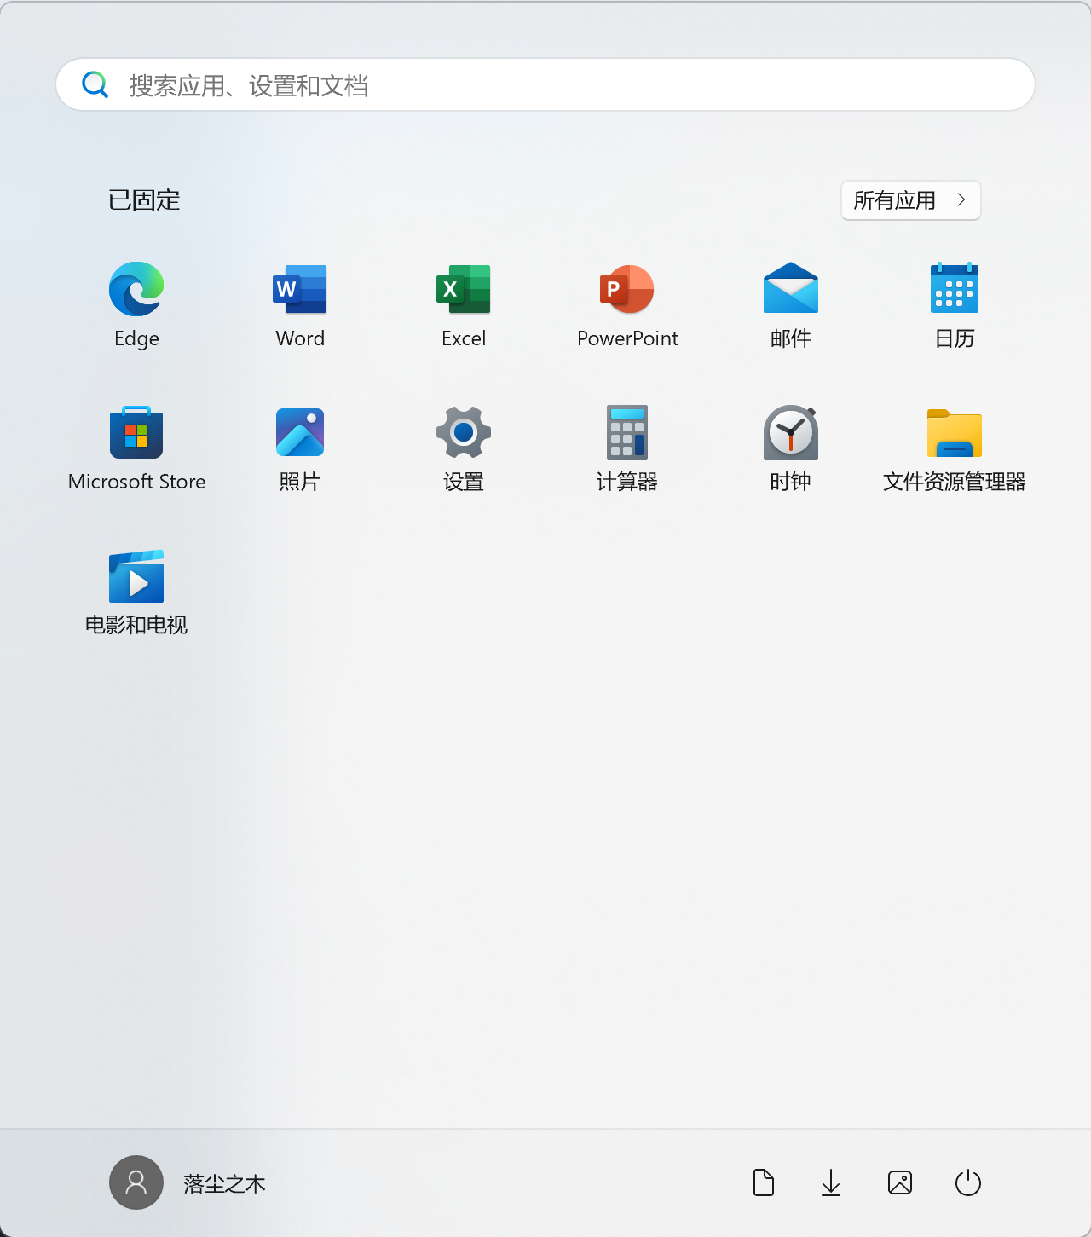Image resolution: width=1091 pixels, height=1237 pixels.
Task: Open 所有应用 all apps list
Action: point(911,200)
